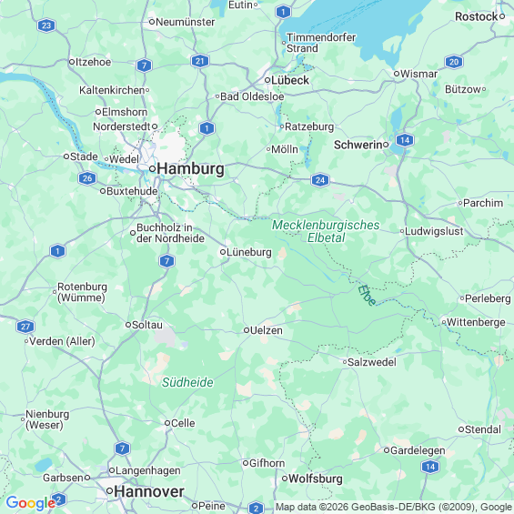
Task: Click the highway 21 shield icon
Action: 200,61
